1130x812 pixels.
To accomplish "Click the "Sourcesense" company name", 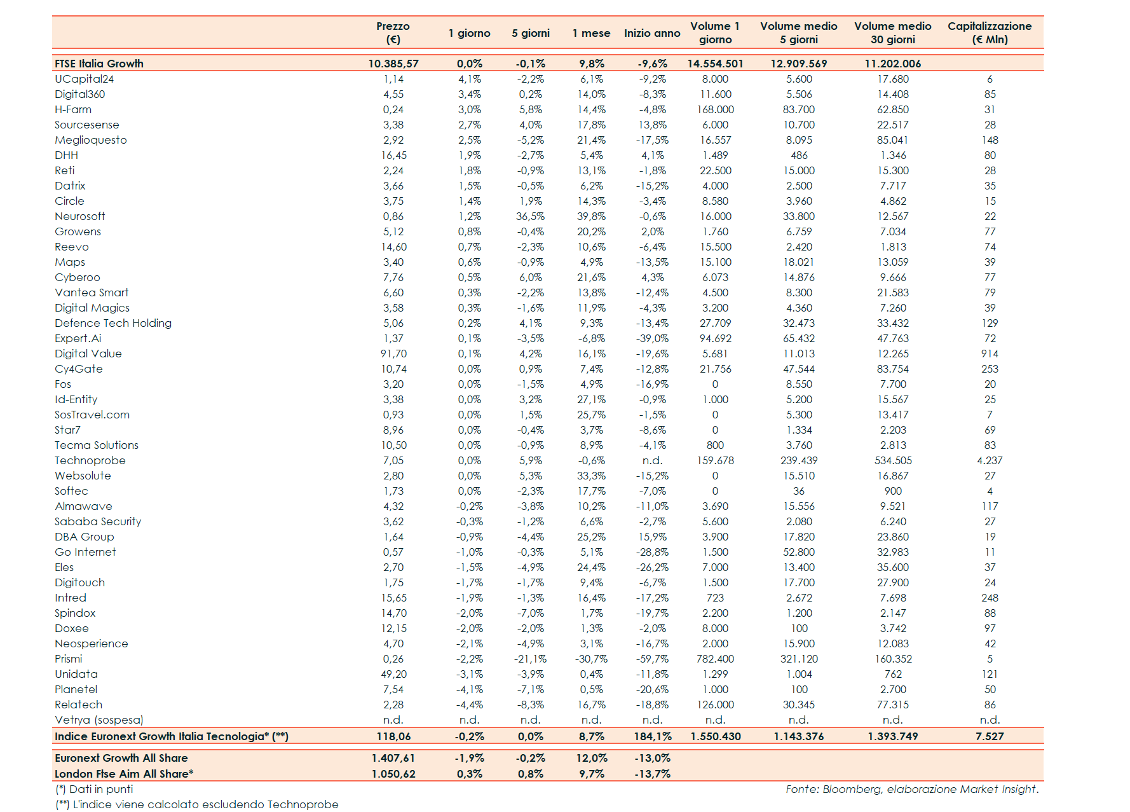I will [x=87, y=125].
